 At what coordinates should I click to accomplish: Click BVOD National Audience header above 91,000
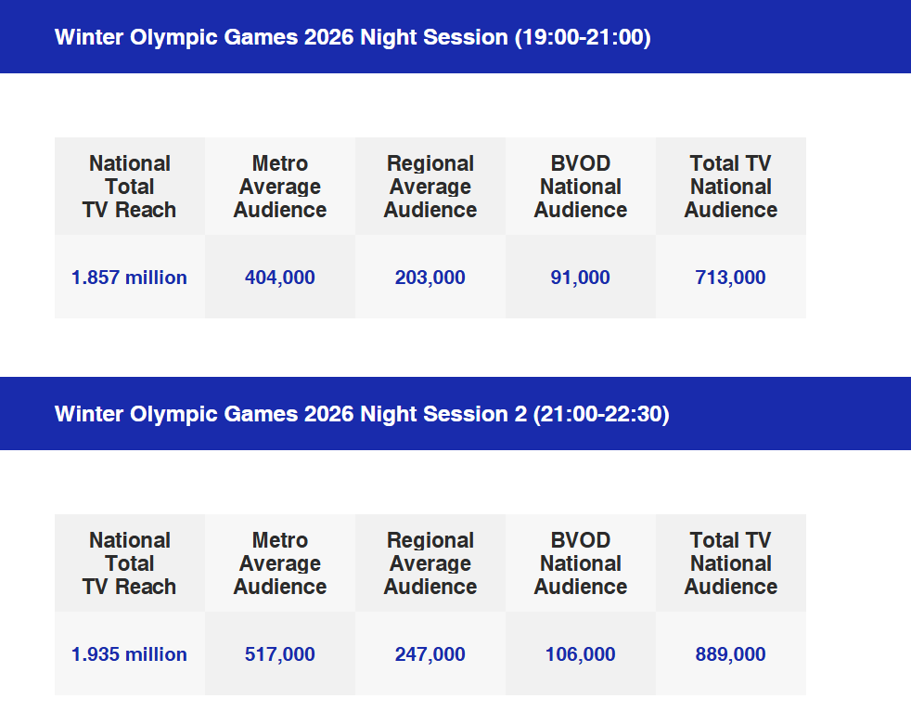click(581, 187)
